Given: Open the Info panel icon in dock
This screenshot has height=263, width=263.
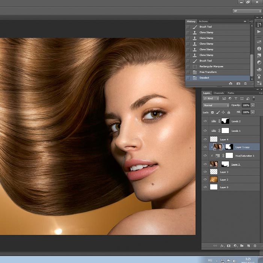Looking at the screenshot, I should (259, 48).
